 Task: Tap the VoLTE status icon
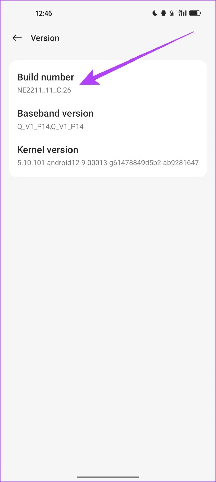click(x=172, y=13)
